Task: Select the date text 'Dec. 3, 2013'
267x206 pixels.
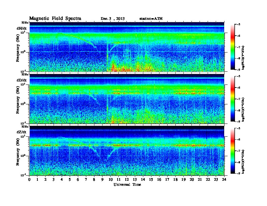Action: point(113,19)
